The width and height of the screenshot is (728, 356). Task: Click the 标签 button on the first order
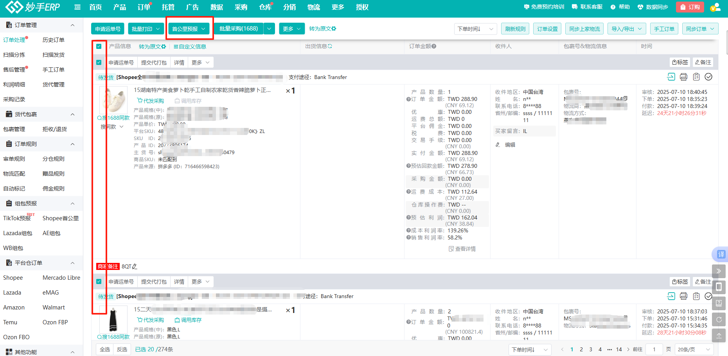point(680,62)
